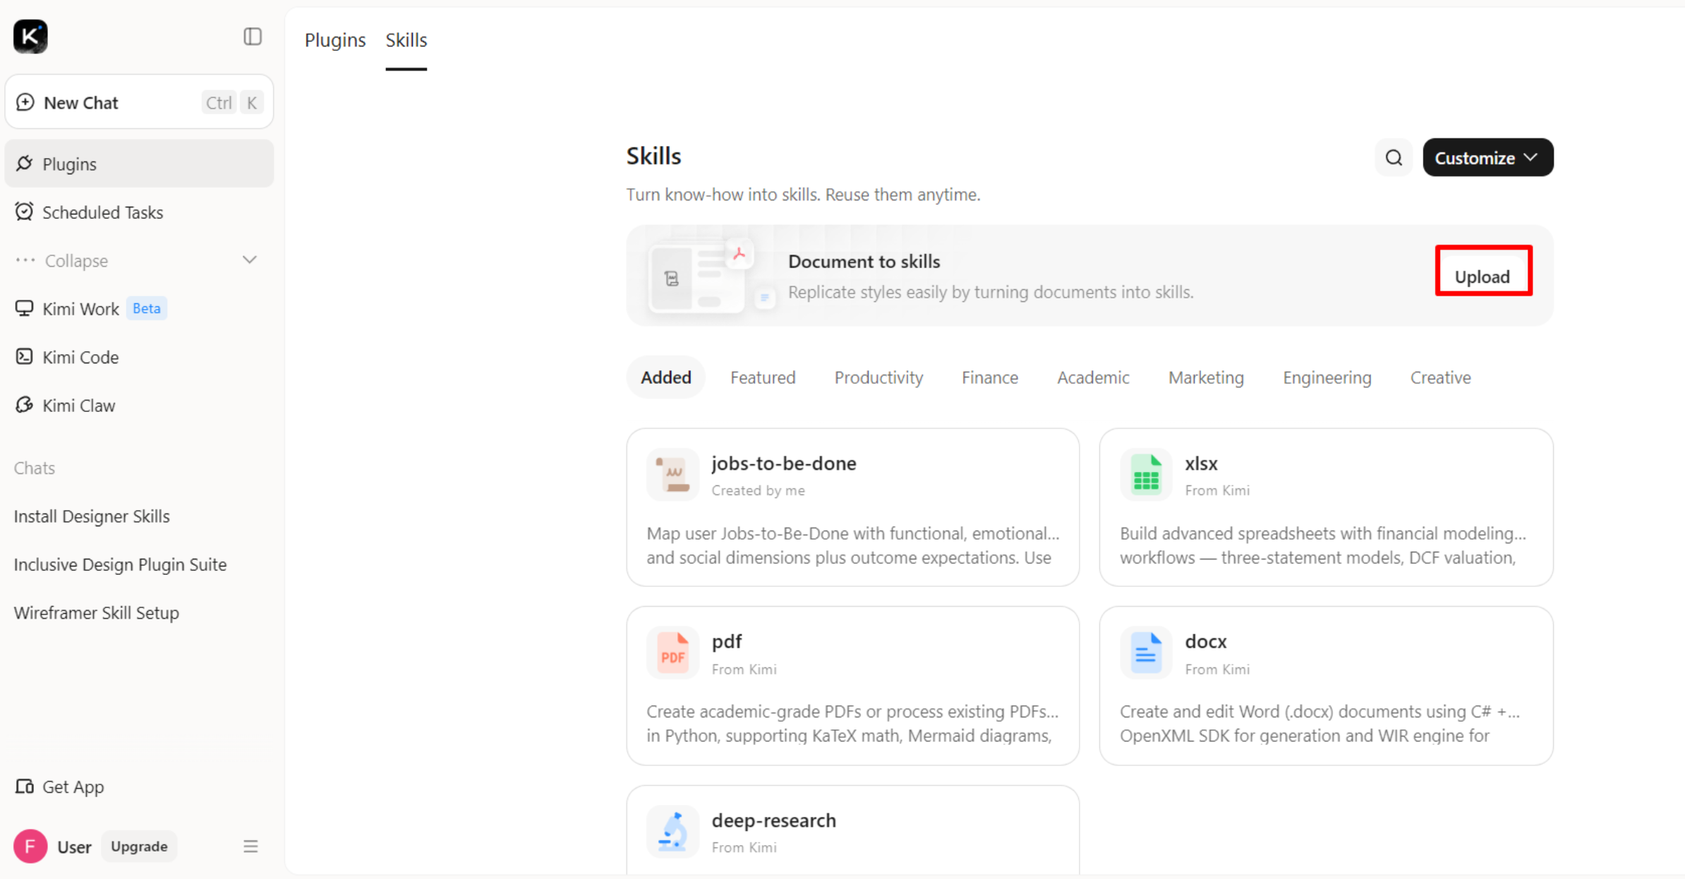The image size is (1685, 879).
Task: Select the Engineering category tab
Action: point(1327,377)
